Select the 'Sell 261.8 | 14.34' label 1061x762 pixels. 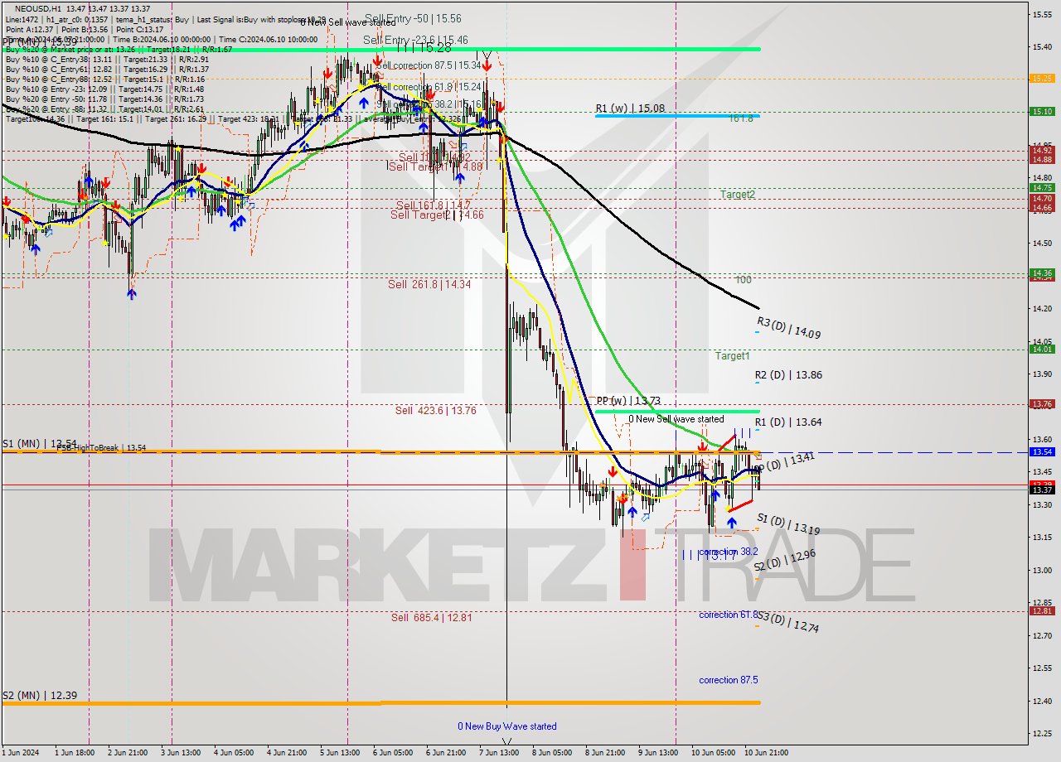point(429,284)
